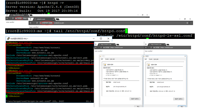Click the red-circled '안전함' secure badge in topmost browser
202x108 pixels.
click(19, 18)
